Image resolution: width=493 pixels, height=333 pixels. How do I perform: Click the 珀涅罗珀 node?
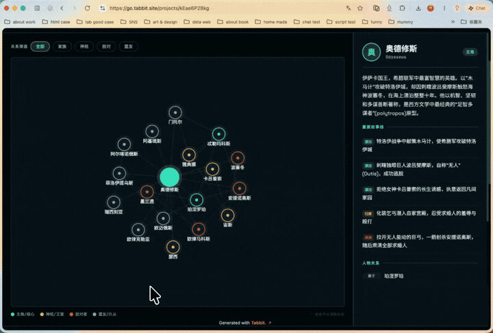pos(197,200)
